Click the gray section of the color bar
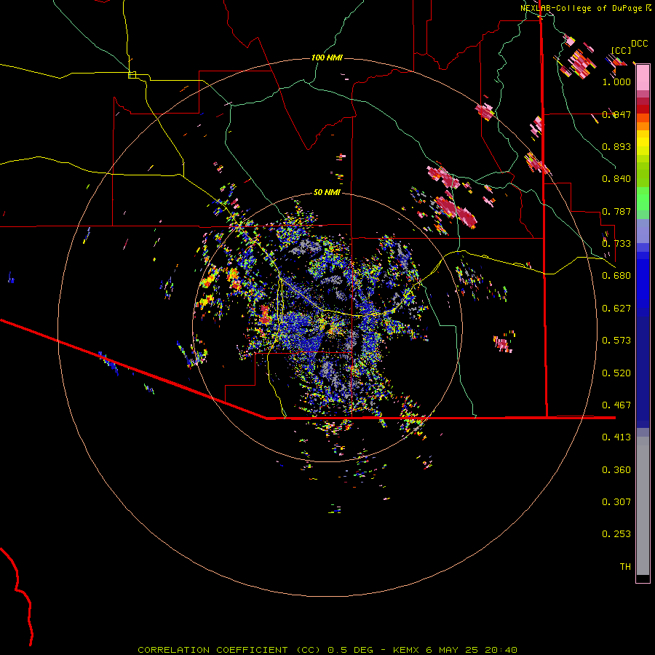The image size is (655, 655). pos(643,506)
